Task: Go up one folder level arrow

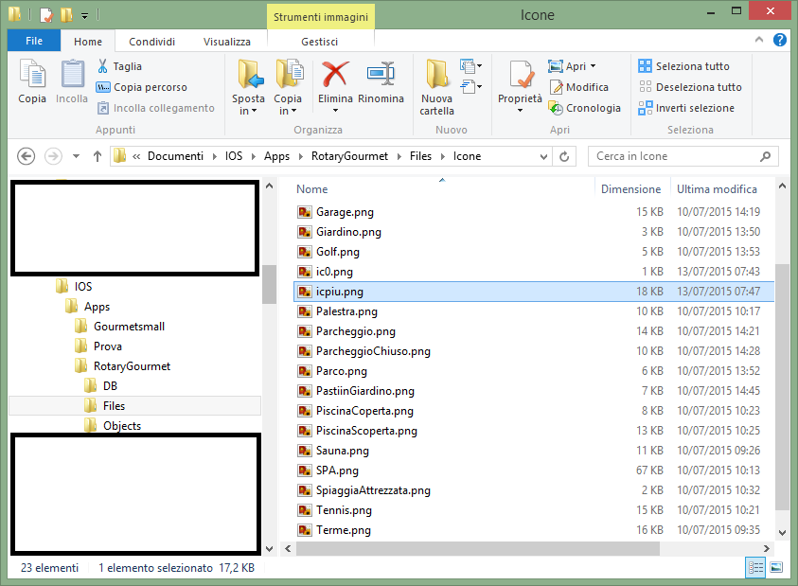Action: click(98, 156)
